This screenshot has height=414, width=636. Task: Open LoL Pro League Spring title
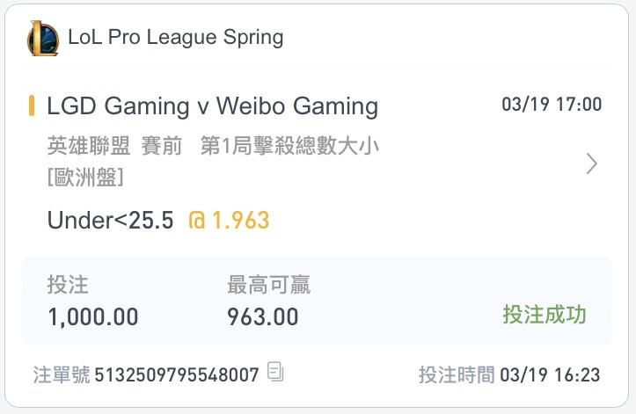176,37
